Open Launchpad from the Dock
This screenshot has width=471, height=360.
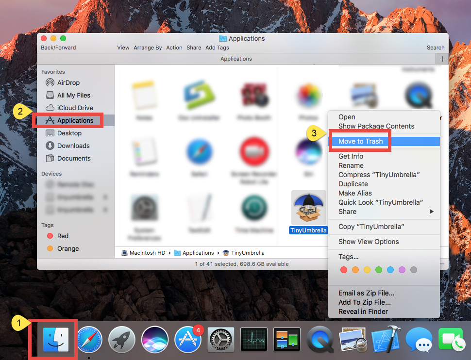coord(121,339)
